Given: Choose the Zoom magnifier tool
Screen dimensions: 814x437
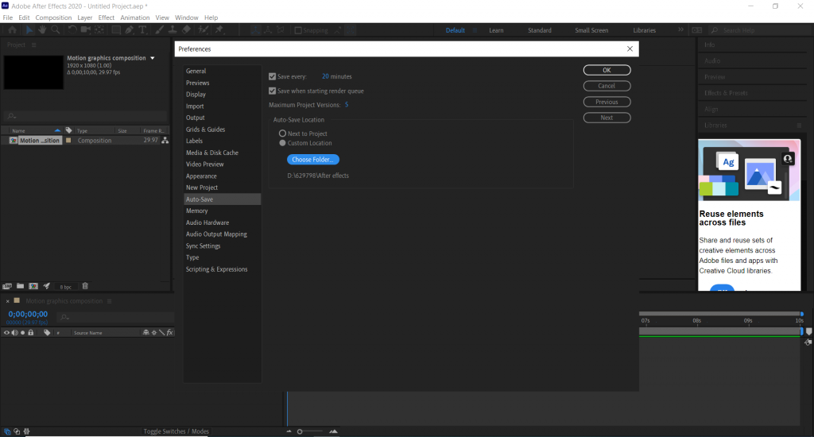Looking at the screenshot, I should tap(54, 30).
